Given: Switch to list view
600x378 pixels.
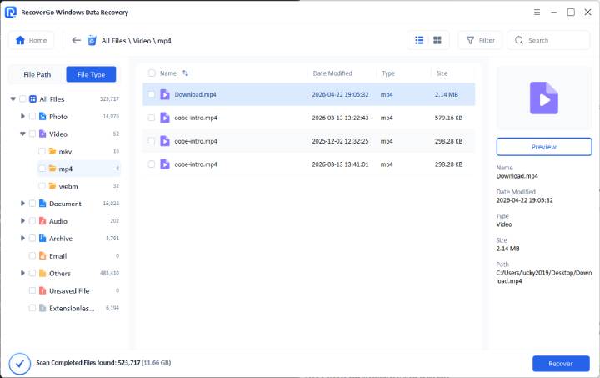Looking at the screenshot, I should click(x=419, y=40).
